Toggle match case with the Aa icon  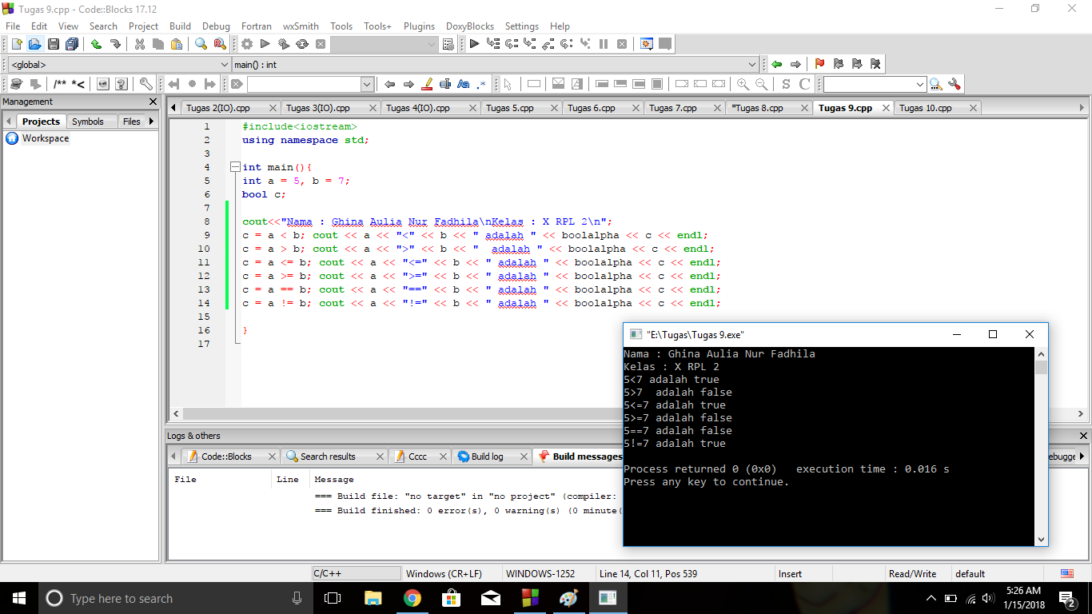tap(464, 84)
